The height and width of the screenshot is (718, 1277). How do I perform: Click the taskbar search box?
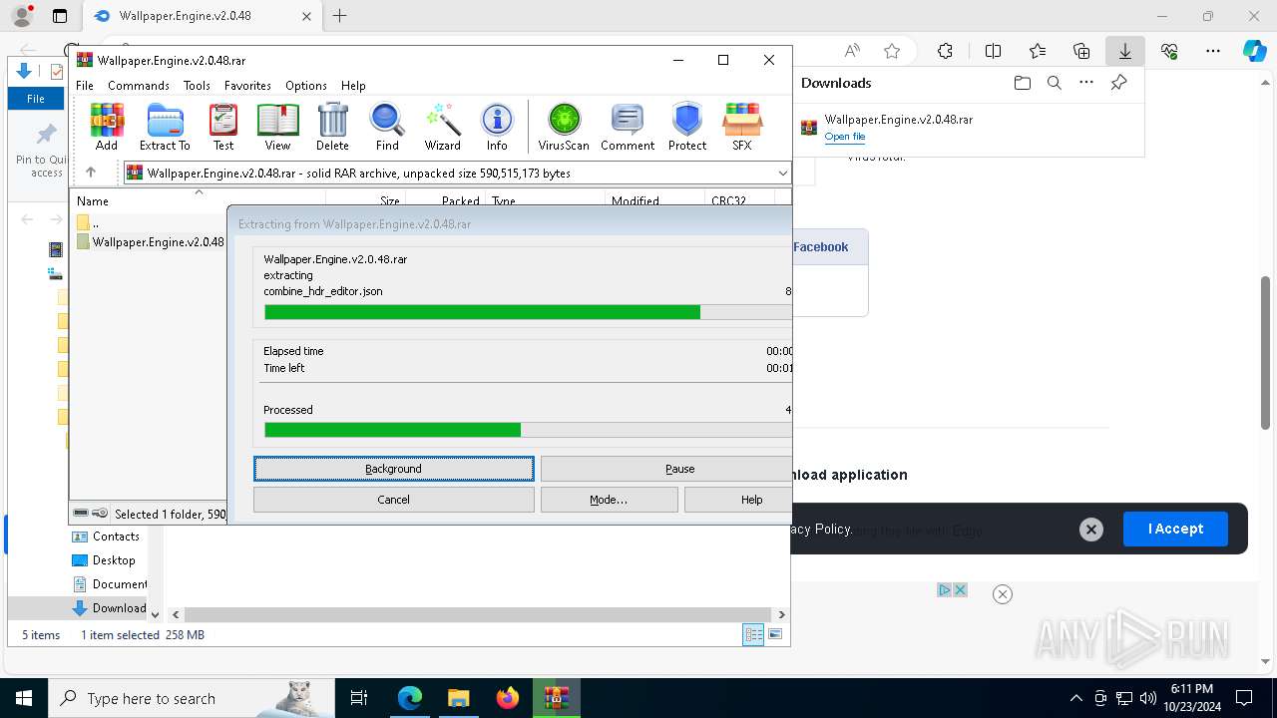(192, 698)
